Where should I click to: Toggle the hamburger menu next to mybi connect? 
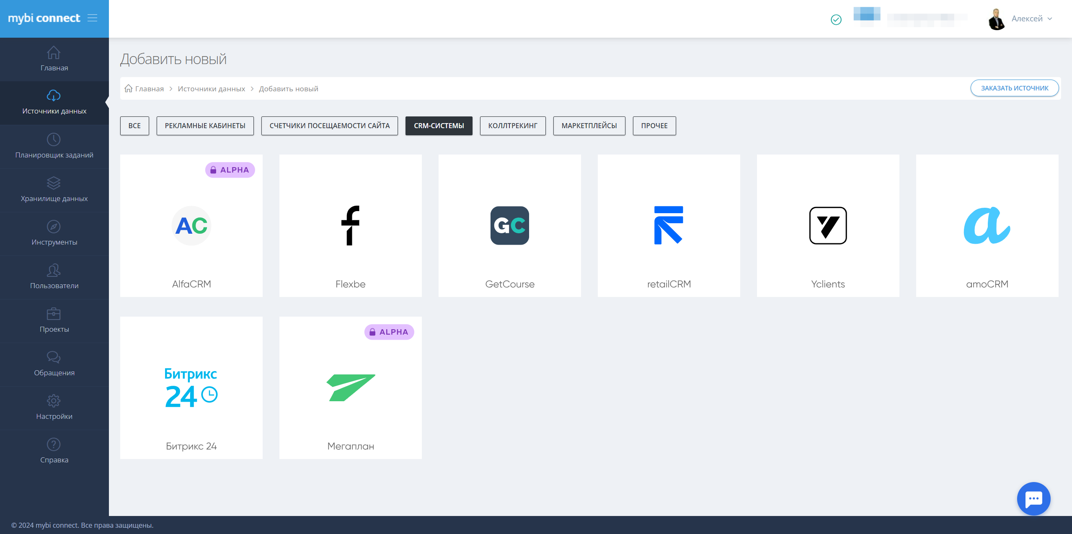(x=92, y=18)
